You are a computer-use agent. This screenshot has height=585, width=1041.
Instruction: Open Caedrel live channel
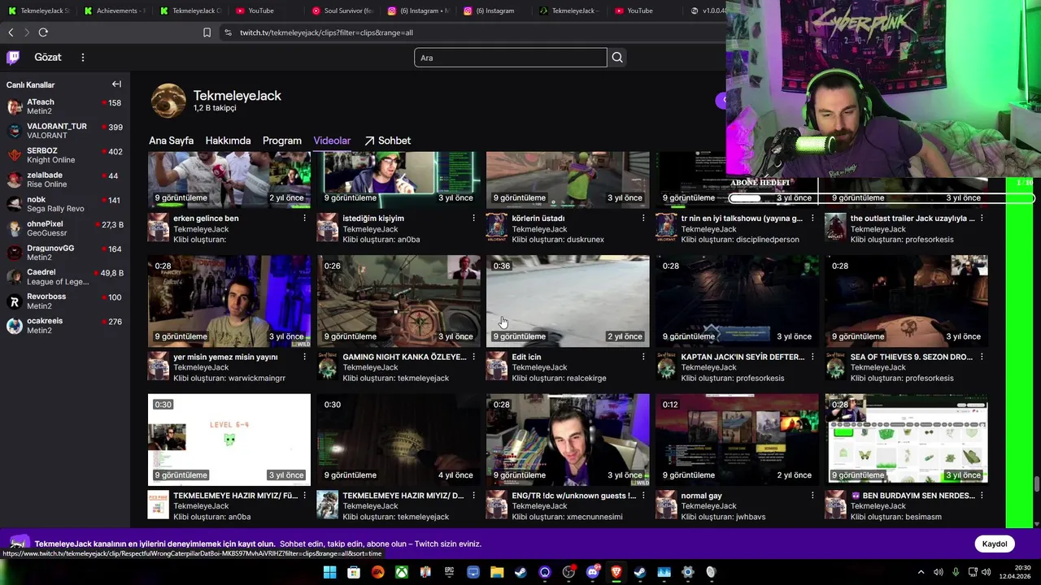65,277
